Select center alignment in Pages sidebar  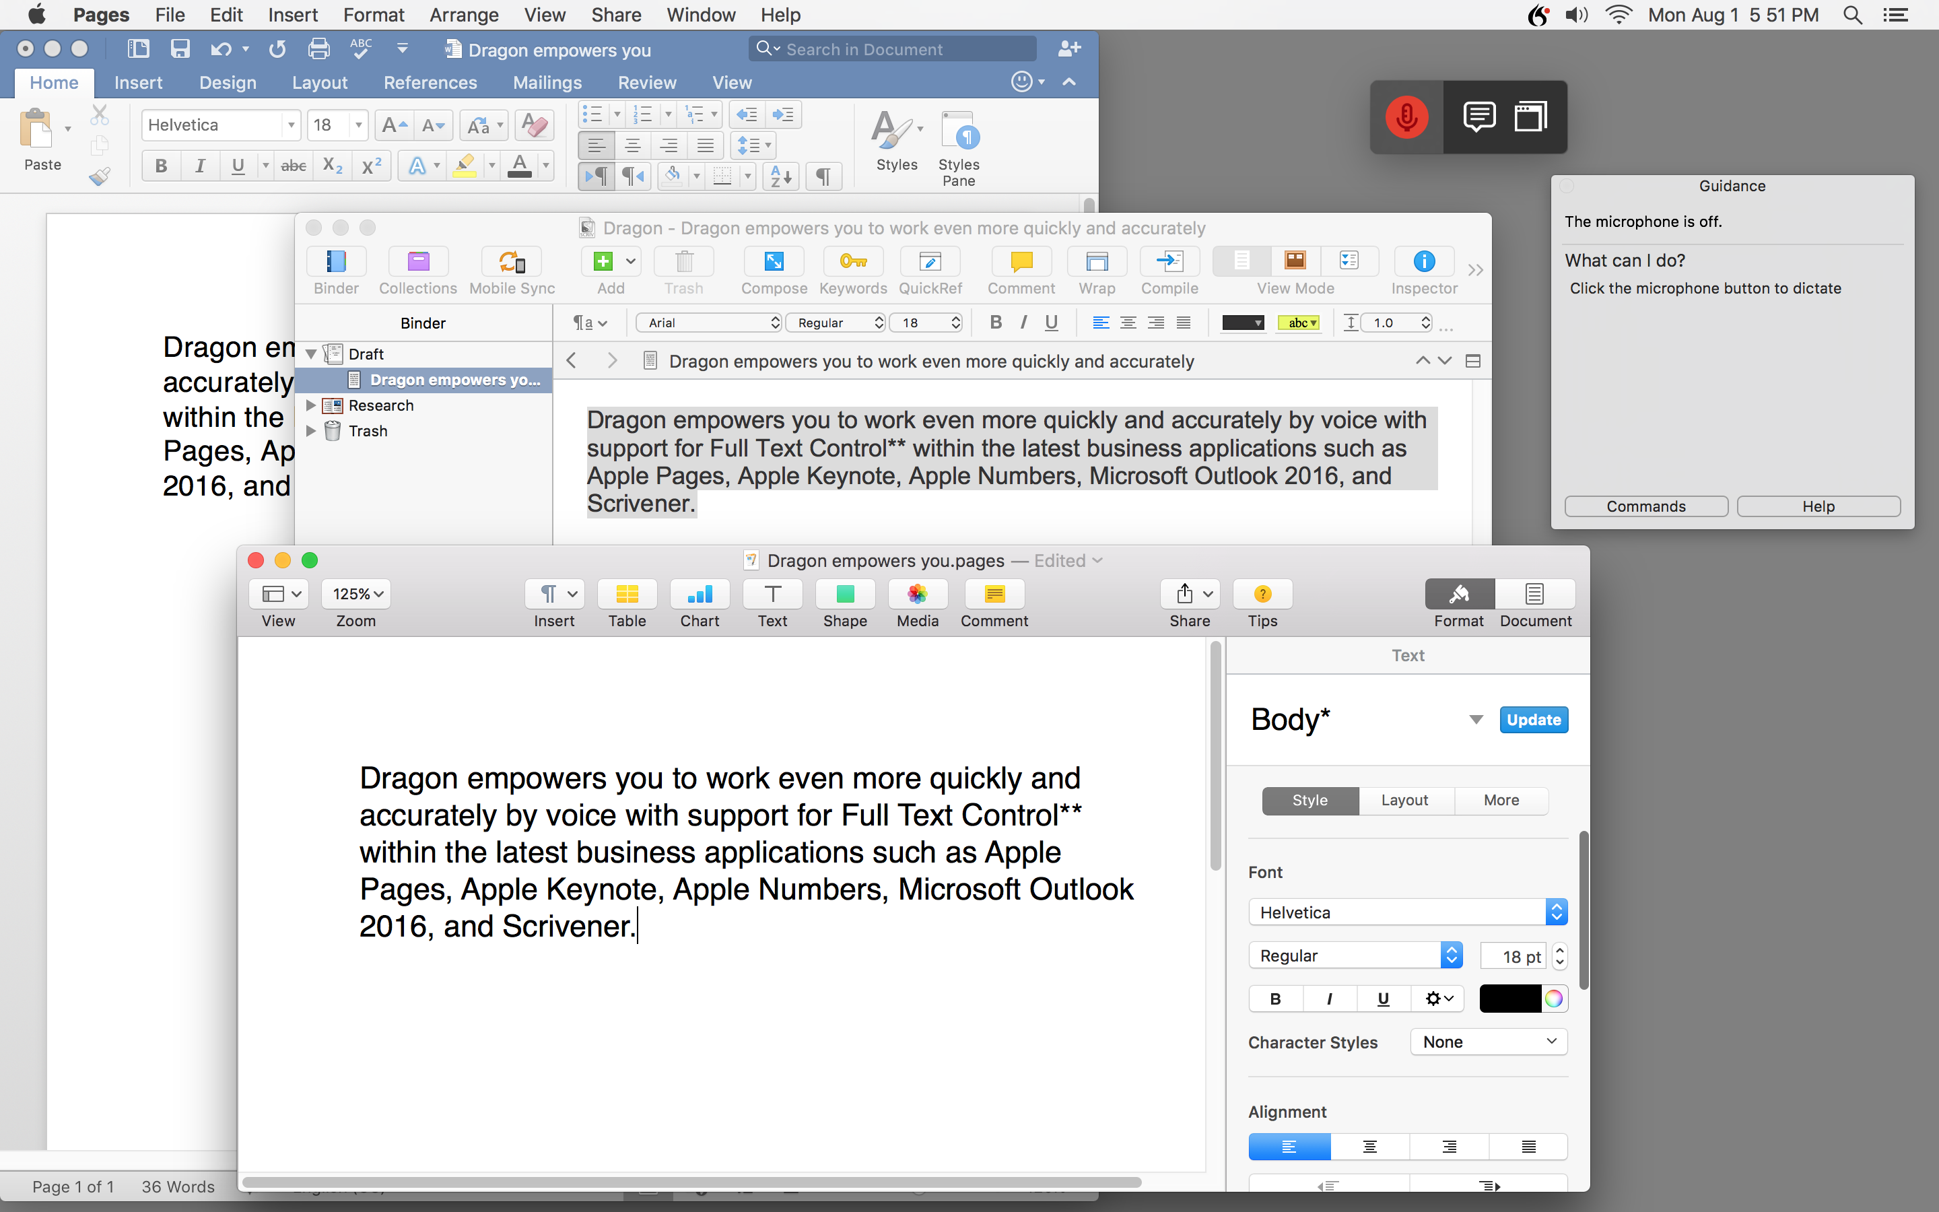coord(1369,1147)
